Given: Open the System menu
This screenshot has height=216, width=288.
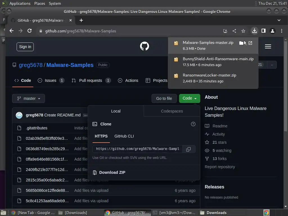Looking at the screenshot, I should 55,3.
